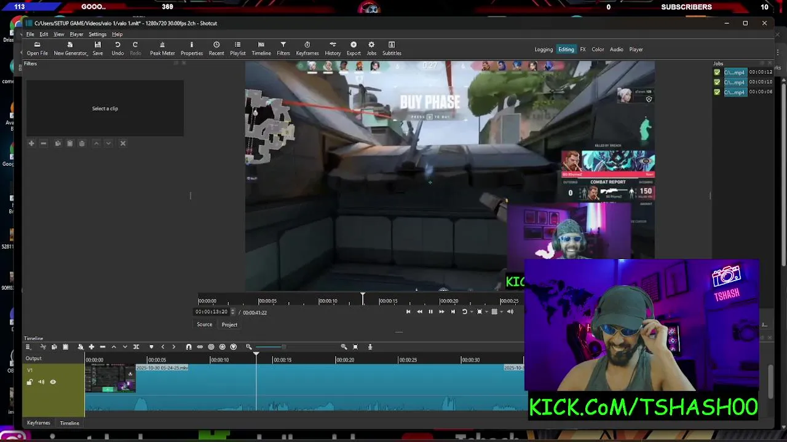
Task: Open the Edit menu
Action: [x=44, y=34]
